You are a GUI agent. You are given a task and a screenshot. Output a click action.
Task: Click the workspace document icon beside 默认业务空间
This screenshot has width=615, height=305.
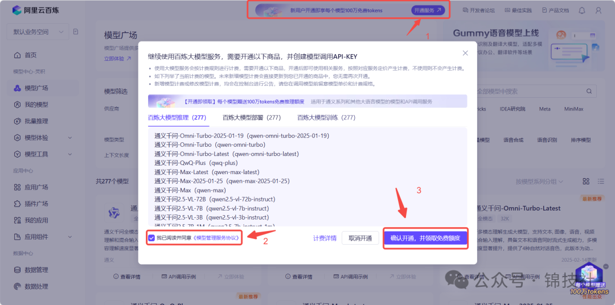pos(76,31)
